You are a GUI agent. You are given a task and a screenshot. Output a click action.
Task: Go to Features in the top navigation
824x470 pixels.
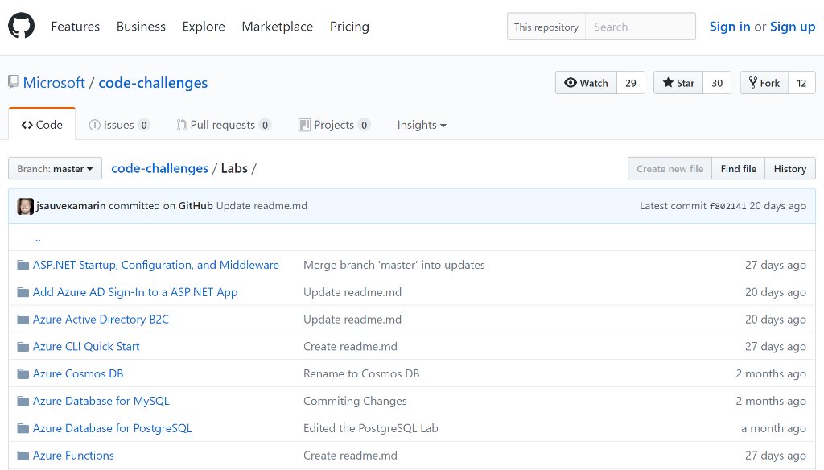coord(75,27)
